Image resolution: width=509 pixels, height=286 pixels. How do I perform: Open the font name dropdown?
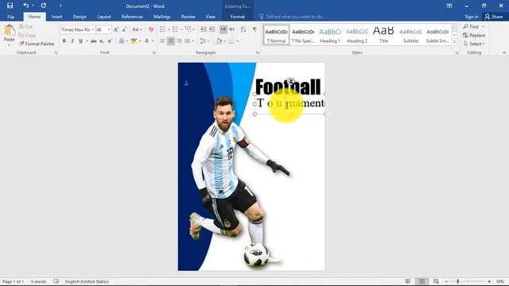coord(92,29)
